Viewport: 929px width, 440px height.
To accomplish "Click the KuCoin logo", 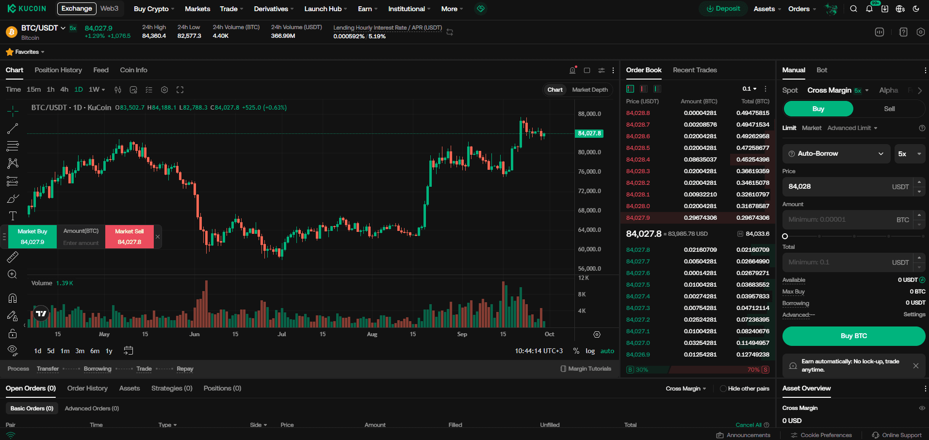I will point(27,9).
